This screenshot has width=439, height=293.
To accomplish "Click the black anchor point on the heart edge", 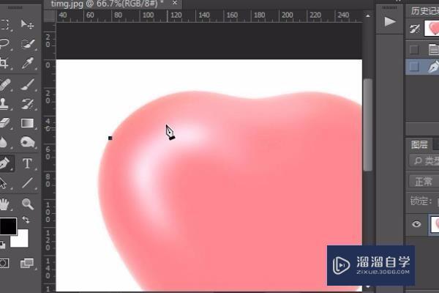I will click(x=110, y=138).
